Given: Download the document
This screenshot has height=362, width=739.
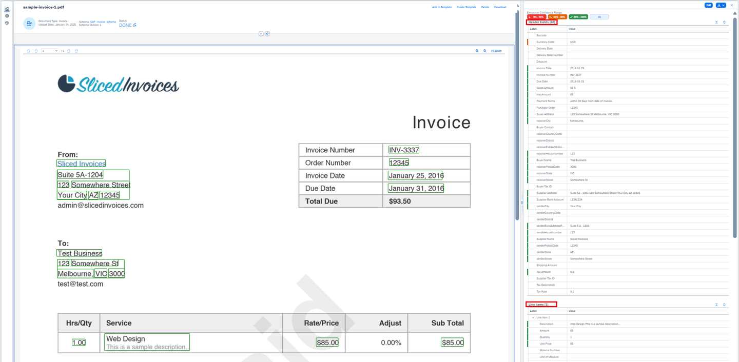Looking at the screenshot, I should click(500, 7).
